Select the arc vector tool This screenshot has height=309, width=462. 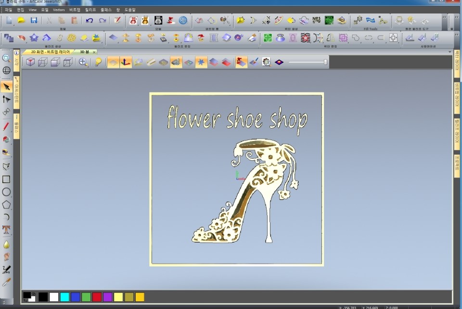(6, 217)
